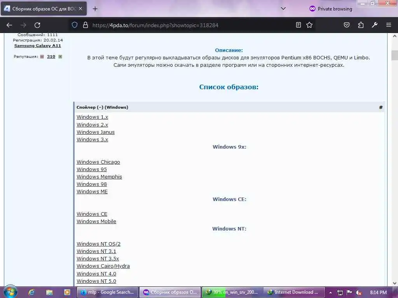This screenshot has width=398, height=298.
Task: Open the Samsung Galaxy A11 device link
Action: (x=38, y=46)
